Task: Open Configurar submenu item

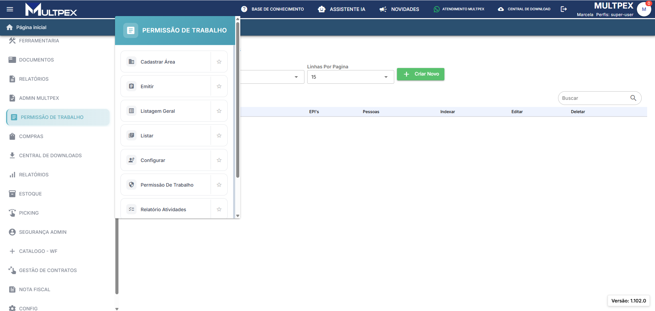Action: (166, 160)
